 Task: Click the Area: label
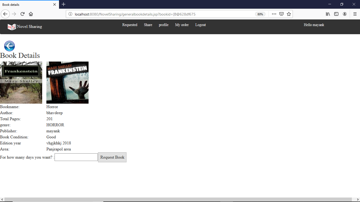pyautogui.click(x=5, y=149)
